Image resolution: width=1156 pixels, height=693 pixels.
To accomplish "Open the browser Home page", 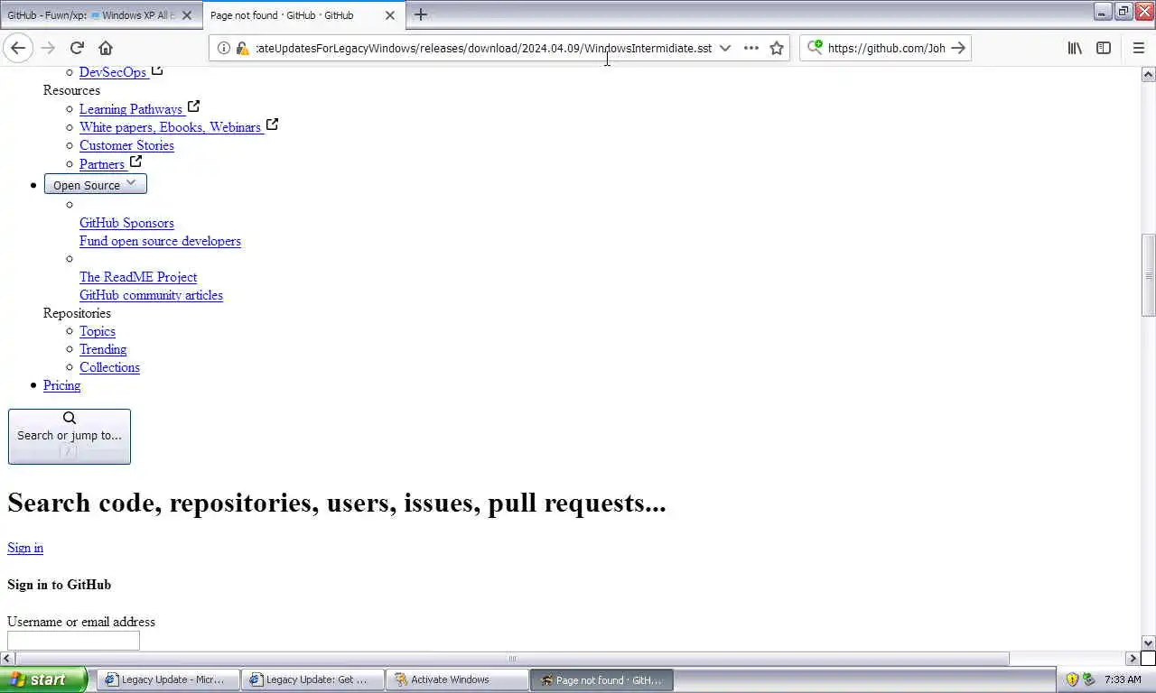I will click(106, 48).
